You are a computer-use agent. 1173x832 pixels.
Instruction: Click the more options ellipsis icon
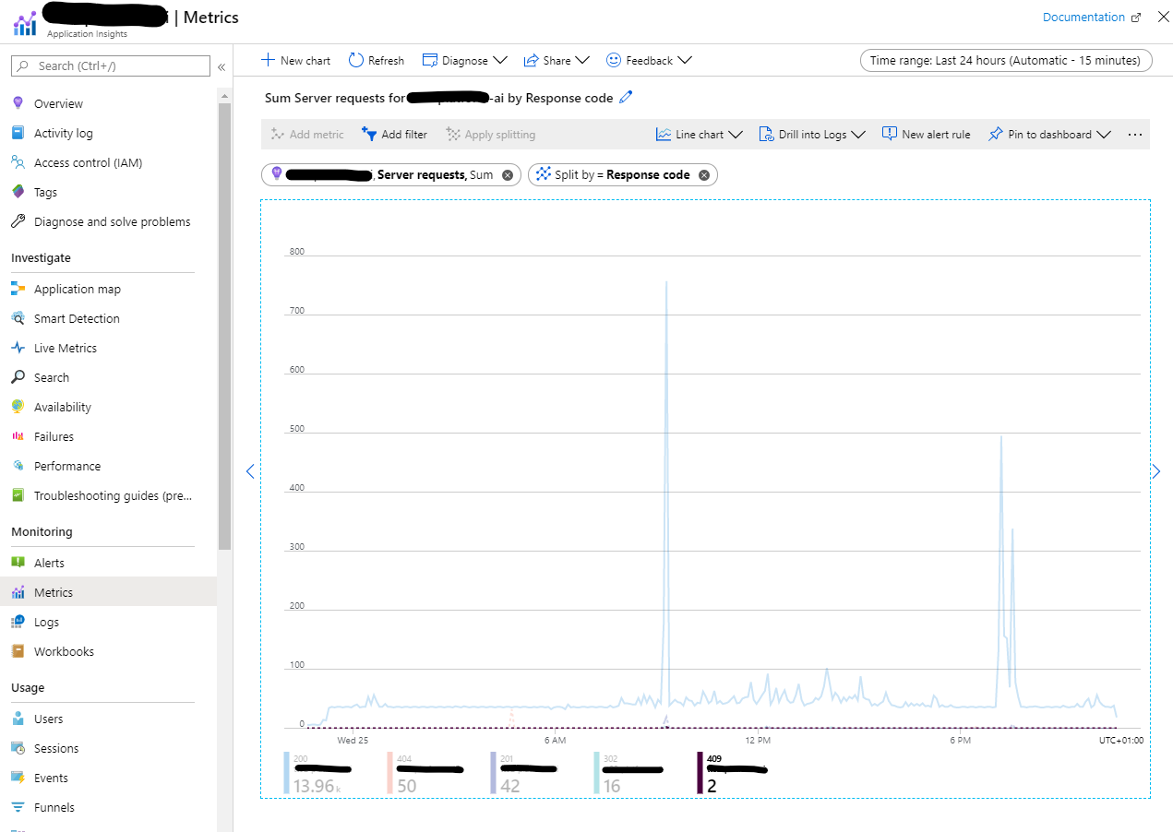pos(1135,135)
